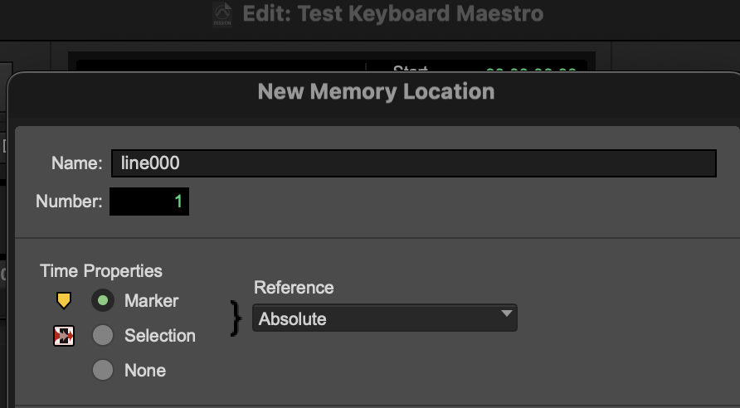Click the New Memory Location dialog title bar
This screenshot has height=408, width=740.
(376, 91)
